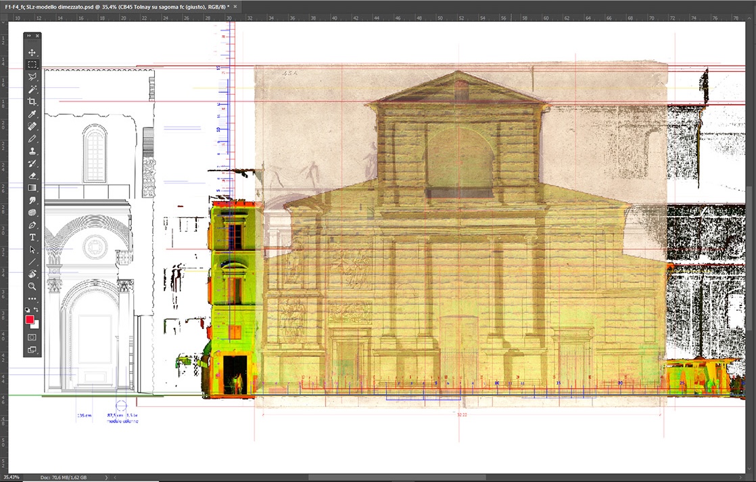The image size is (756, 482).
Task: Toggle Quick Mask mode
Action: [x=32, y=336]
